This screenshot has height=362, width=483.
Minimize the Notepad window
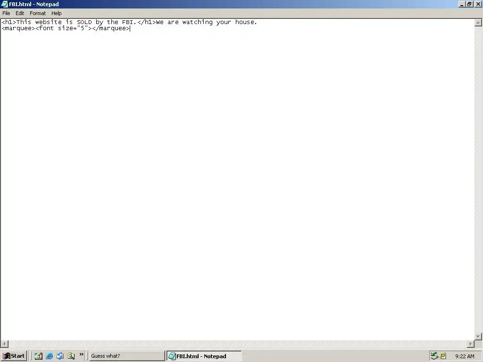(462, 4)
